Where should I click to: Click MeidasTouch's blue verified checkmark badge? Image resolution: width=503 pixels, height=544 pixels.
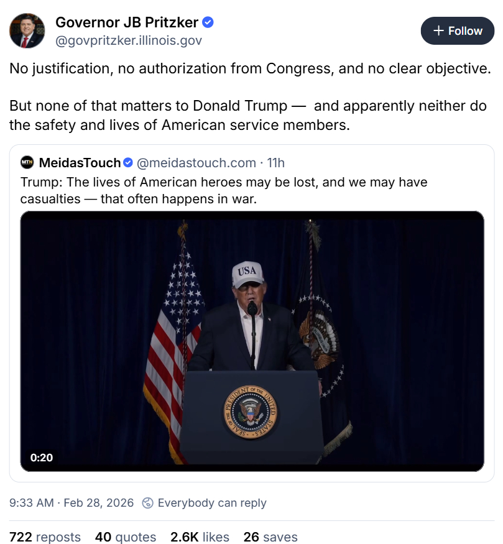pos(128,163)
